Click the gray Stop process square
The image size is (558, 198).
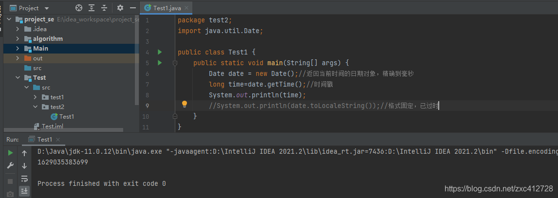click(10, 181)
